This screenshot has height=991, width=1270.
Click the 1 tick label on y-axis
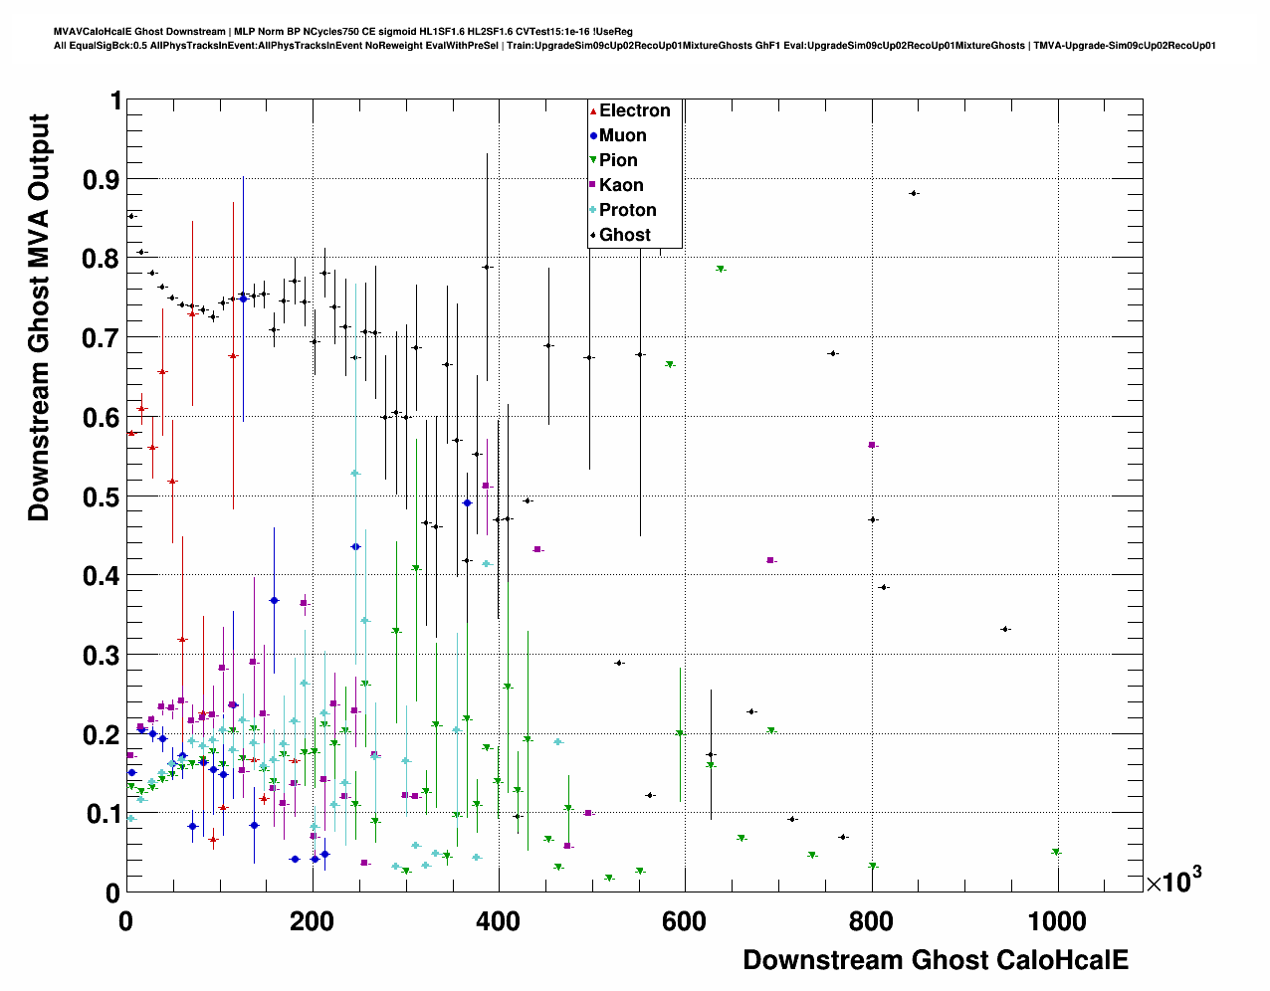[x=115, y=100]
